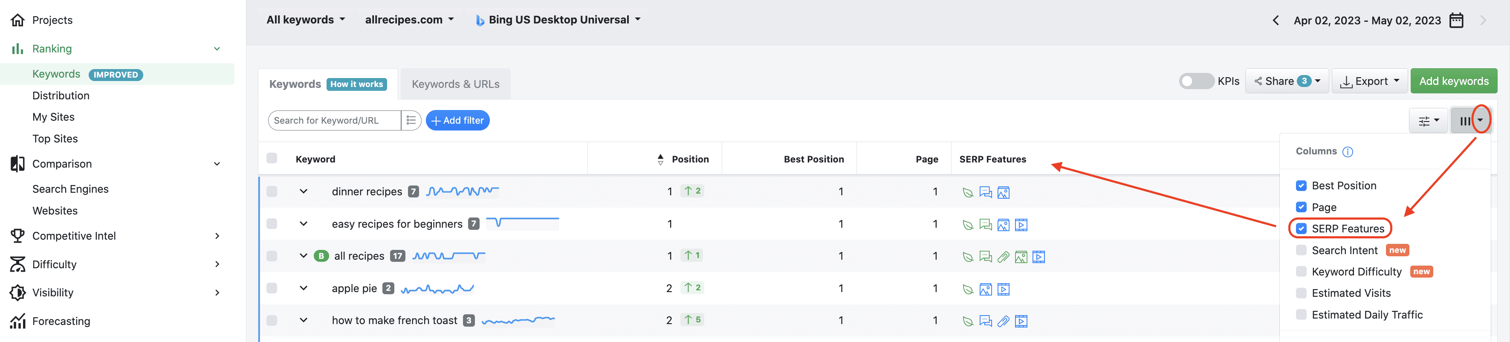Open the All keywords dropdown
Viewport: 1510px width, 342px height.
(x=305, y=20)
